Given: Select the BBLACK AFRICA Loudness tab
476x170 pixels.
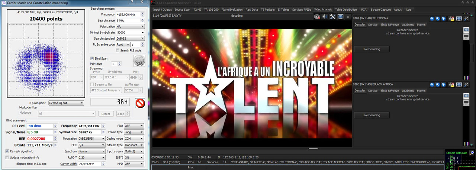Looking at the screenshot, I should 408,91.
